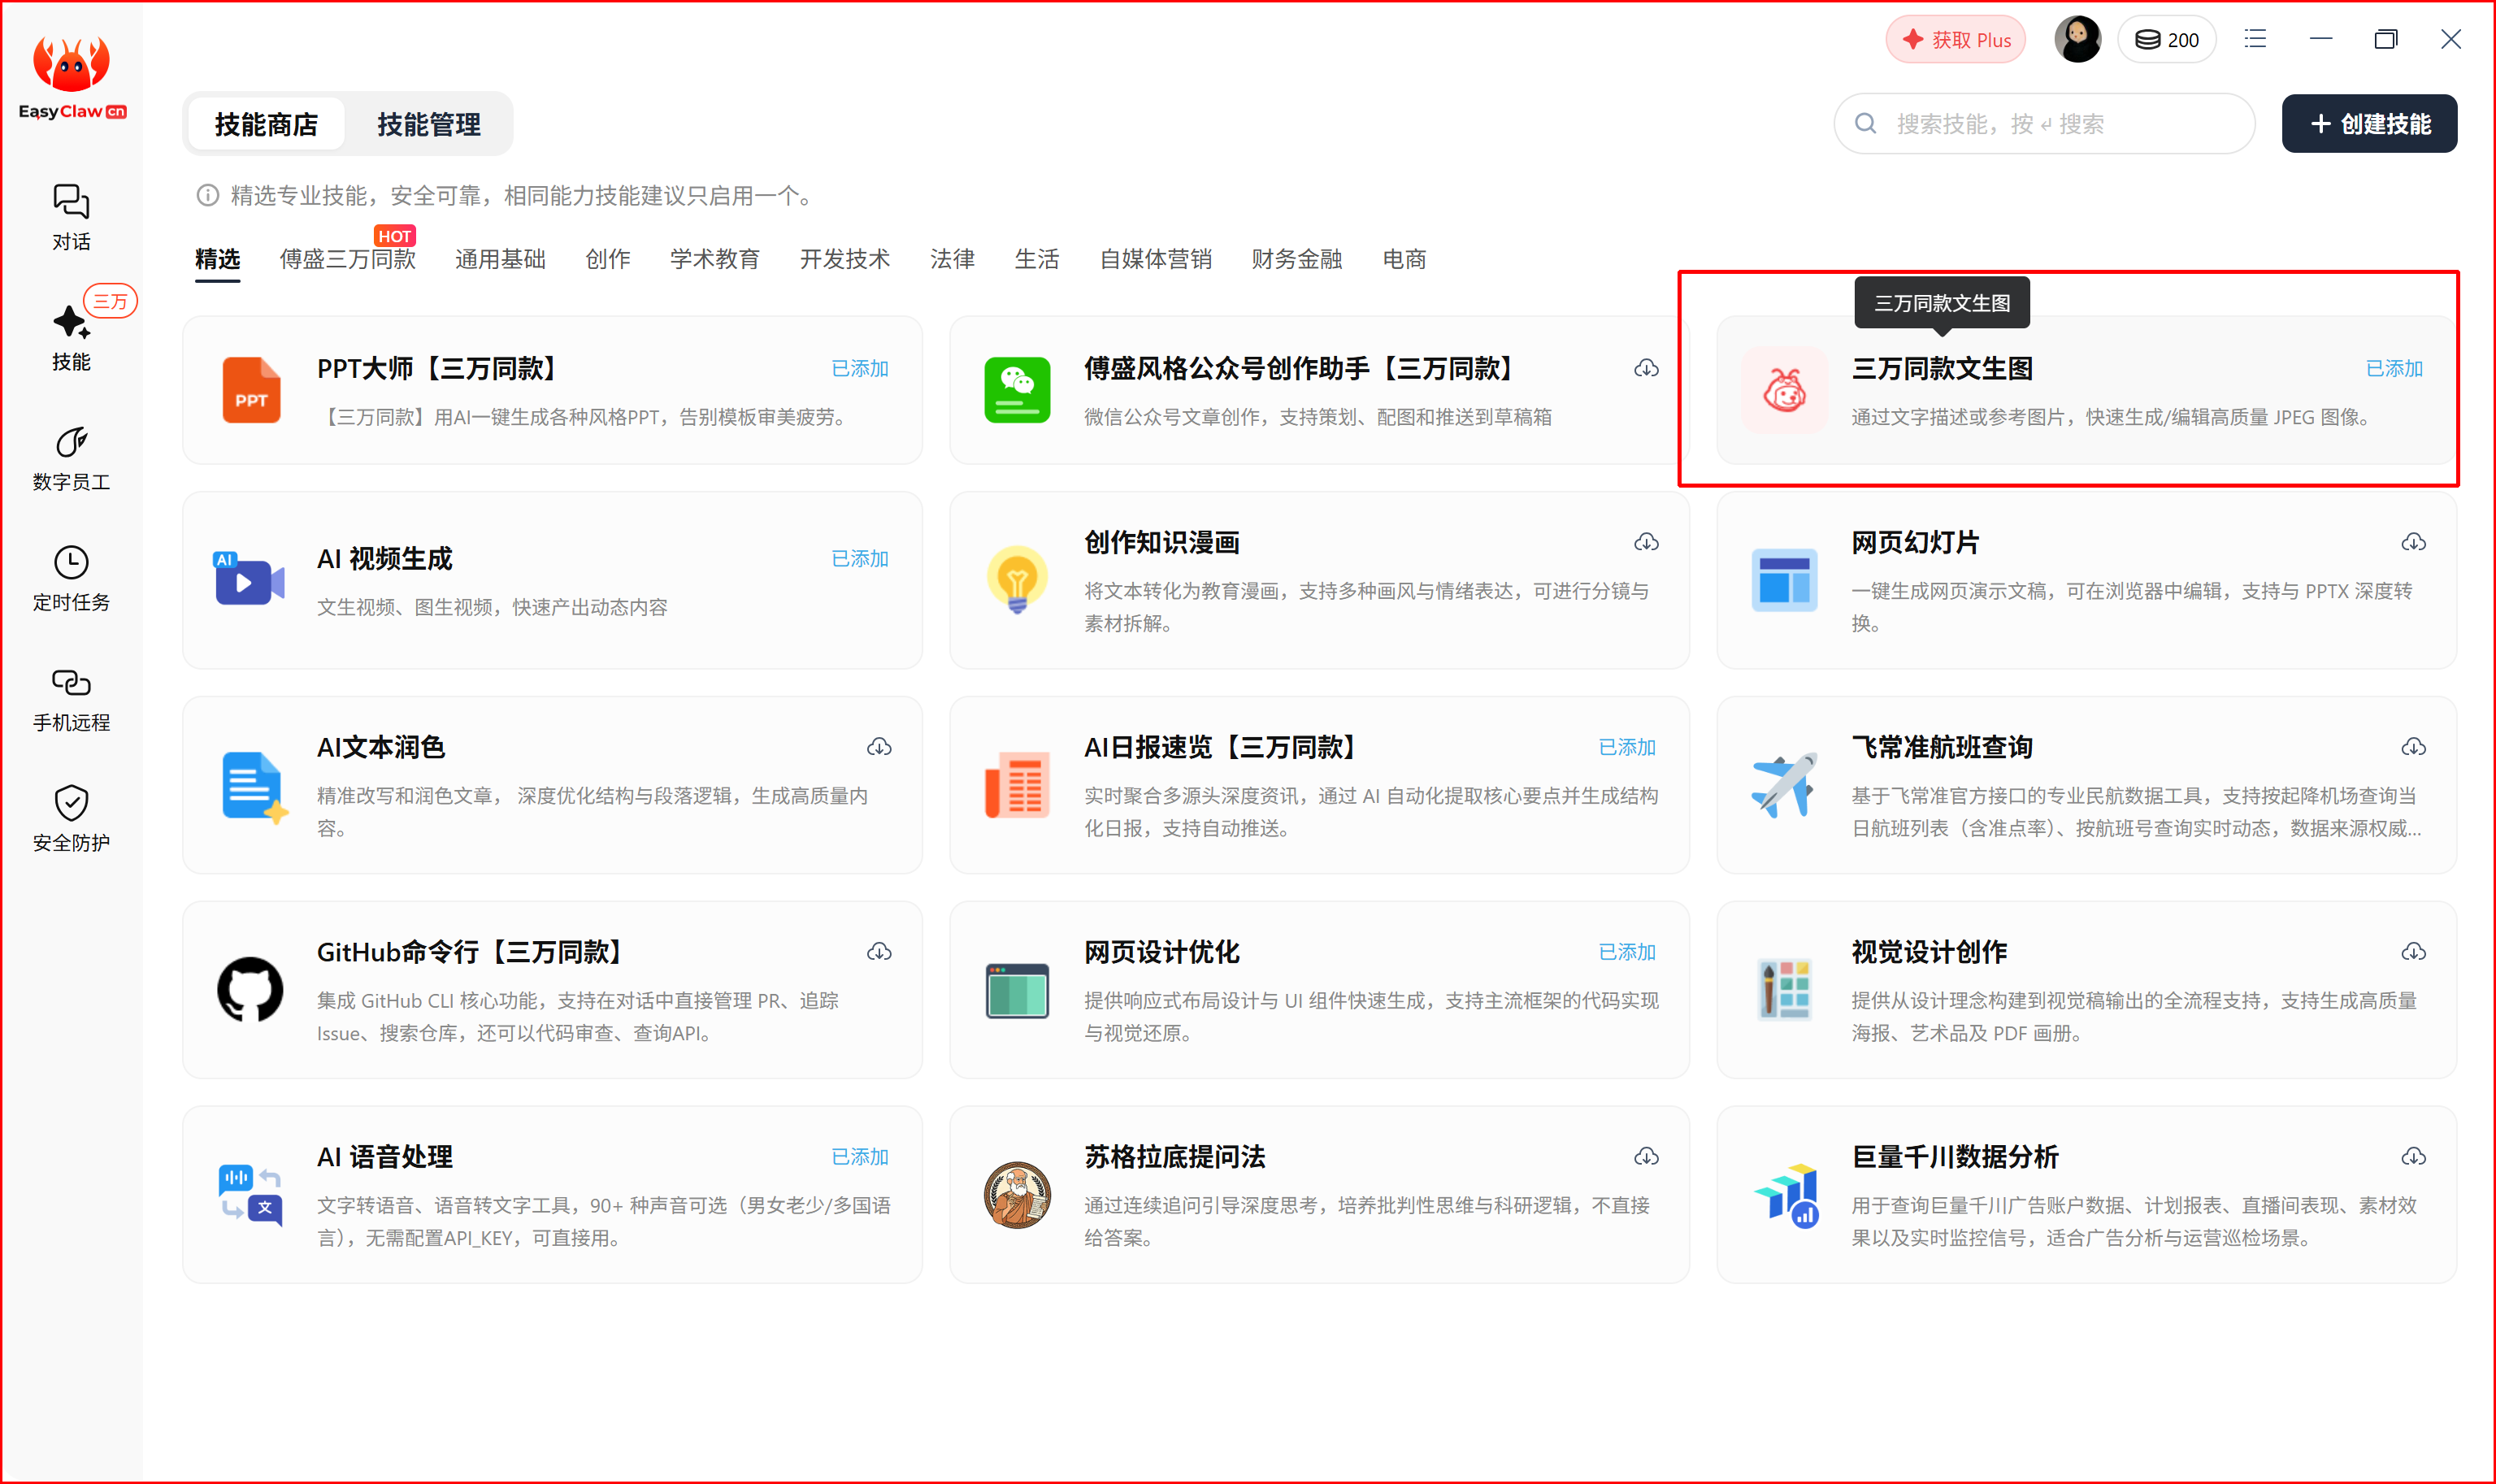The image size is (2496, 1484).
Task: Select the 精选 category tab
Action: 217,260
